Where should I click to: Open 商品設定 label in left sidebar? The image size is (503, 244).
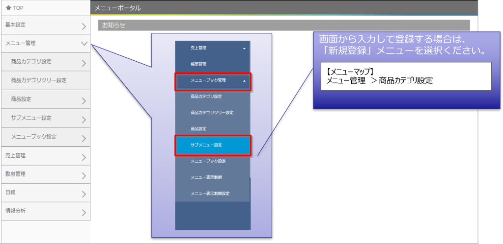pos(21,99)
